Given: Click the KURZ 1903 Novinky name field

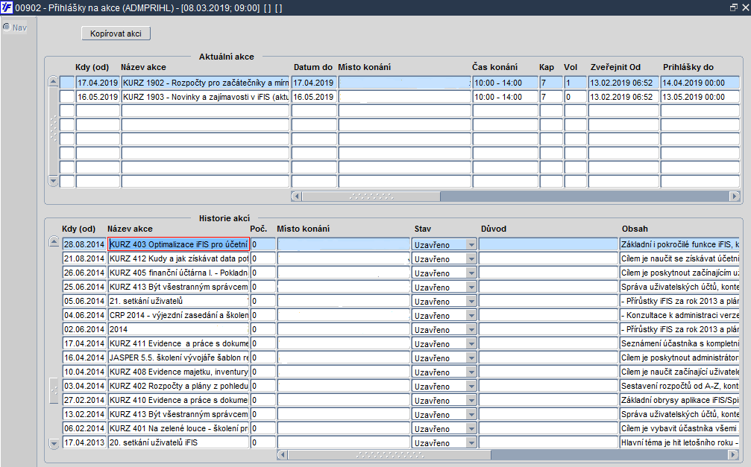Looking at the screenshot, I should click(206, 97).
